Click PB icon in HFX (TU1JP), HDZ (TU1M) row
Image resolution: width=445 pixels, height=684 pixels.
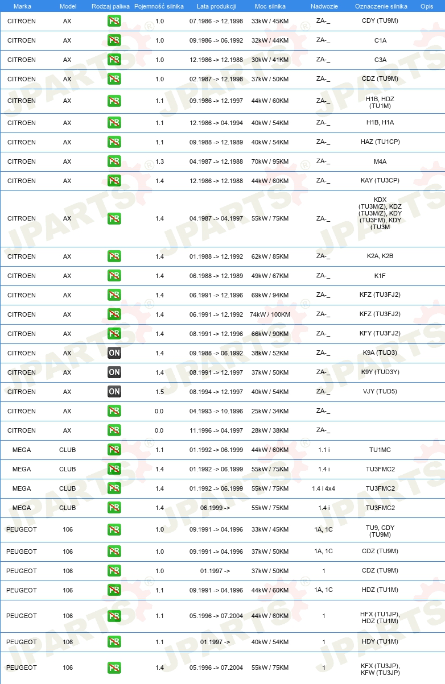click(x=114, y=616)
